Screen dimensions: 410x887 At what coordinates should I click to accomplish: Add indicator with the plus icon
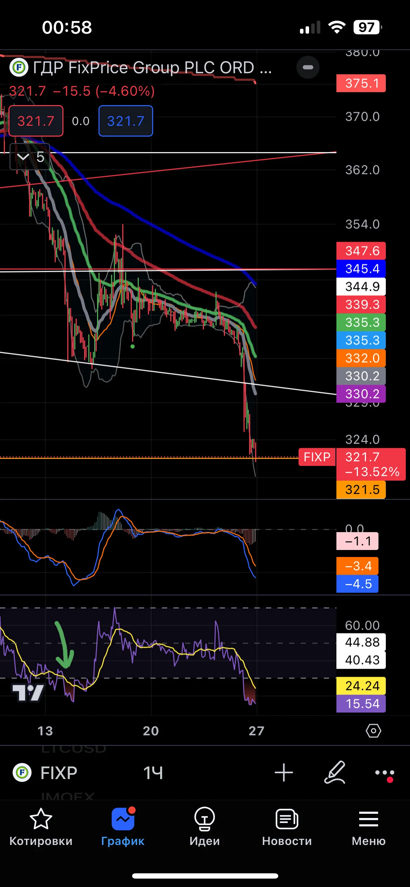pyautogui.click(x=283, y=772)
